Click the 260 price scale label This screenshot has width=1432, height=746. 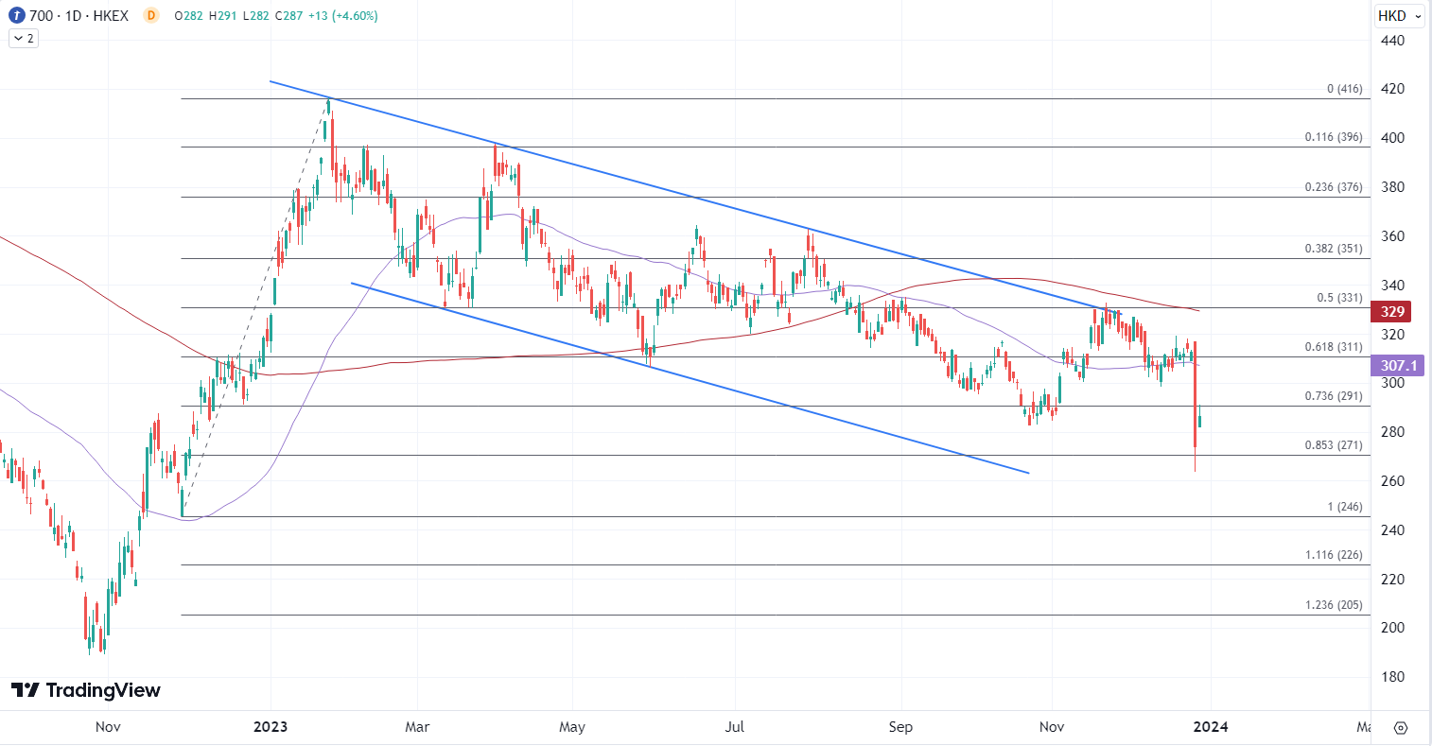pos(1391,481)
